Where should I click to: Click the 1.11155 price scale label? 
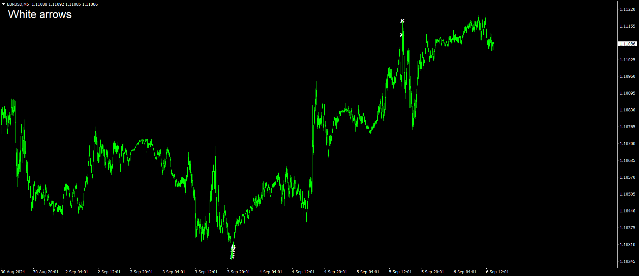click(x=628, y=26)
